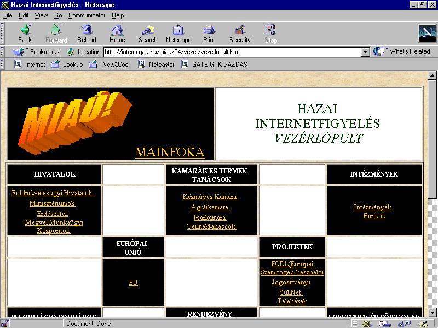Click the scrollbar down arrow
Screen dimensions: 438x328
point(433,312)
